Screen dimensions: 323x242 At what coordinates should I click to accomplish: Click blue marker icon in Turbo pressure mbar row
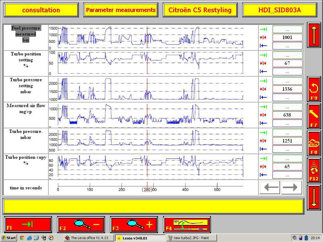[x=263, y=149]
